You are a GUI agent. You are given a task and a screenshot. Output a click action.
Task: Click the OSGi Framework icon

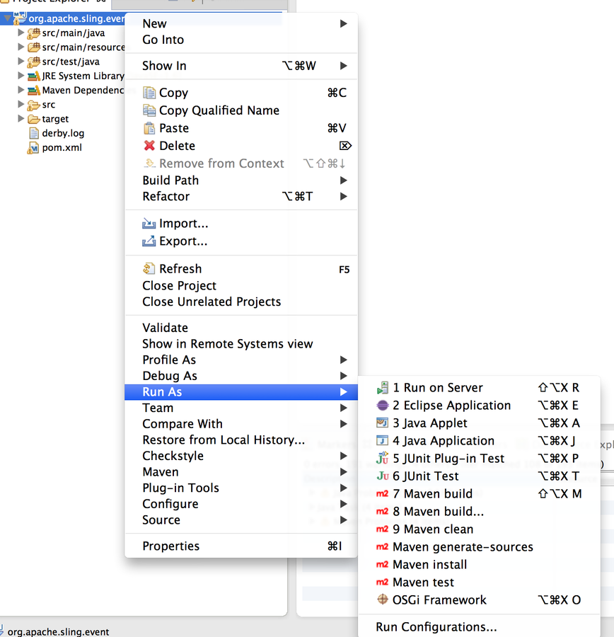(383, 599)
